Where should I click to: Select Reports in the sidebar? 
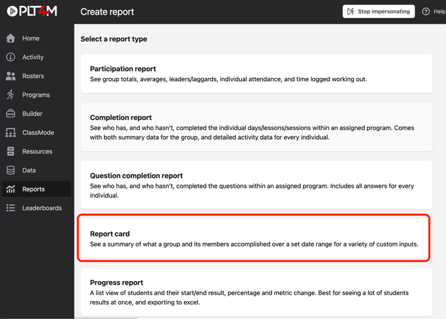(x=37, y=189)
